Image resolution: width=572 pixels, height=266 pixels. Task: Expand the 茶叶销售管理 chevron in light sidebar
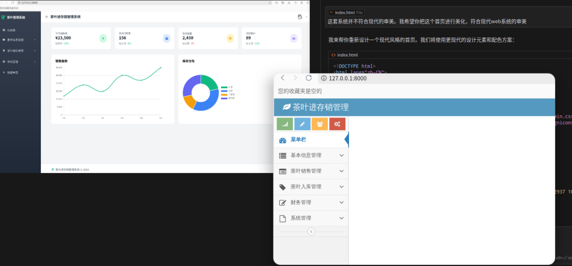(x=342, y=171)
